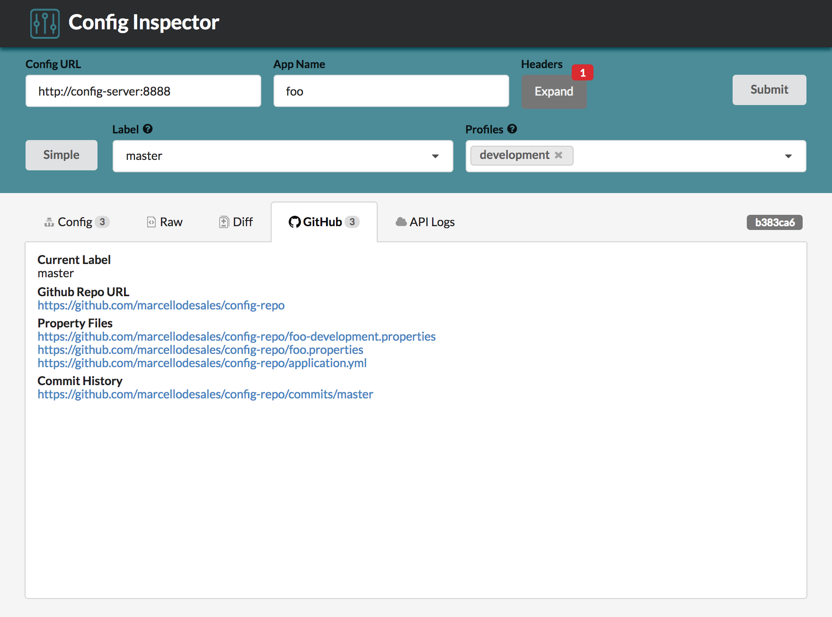The image size is (832, 617).
Task: Expand the Headers section
Action: (554, 91)
